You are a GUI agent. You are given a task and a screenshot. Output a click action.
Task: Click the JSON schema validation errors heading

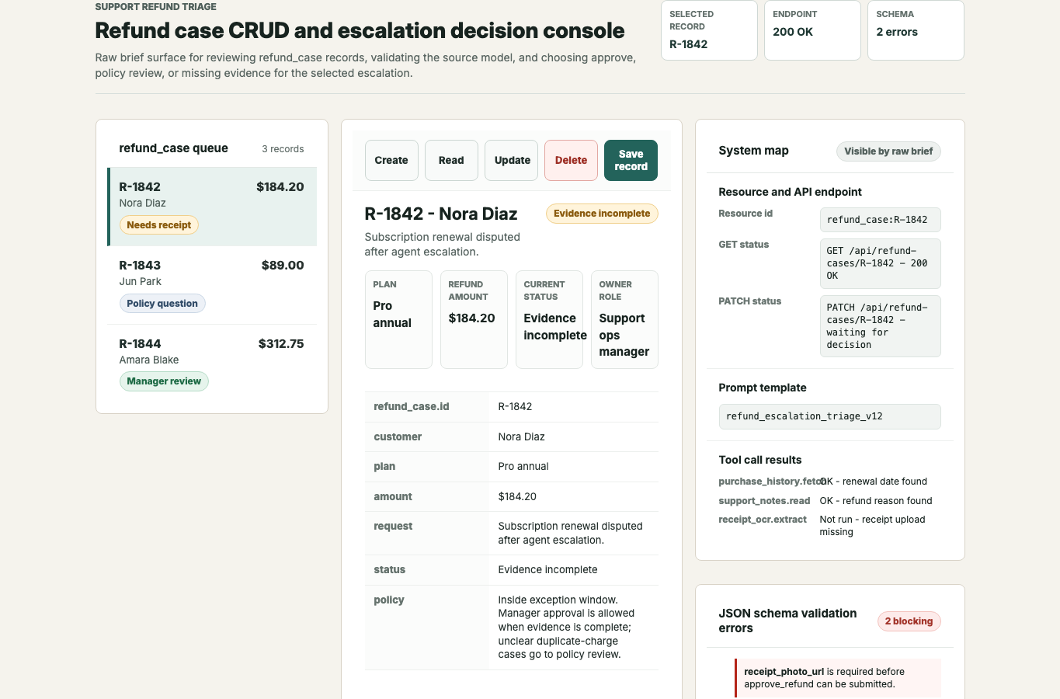pos(787,621)
